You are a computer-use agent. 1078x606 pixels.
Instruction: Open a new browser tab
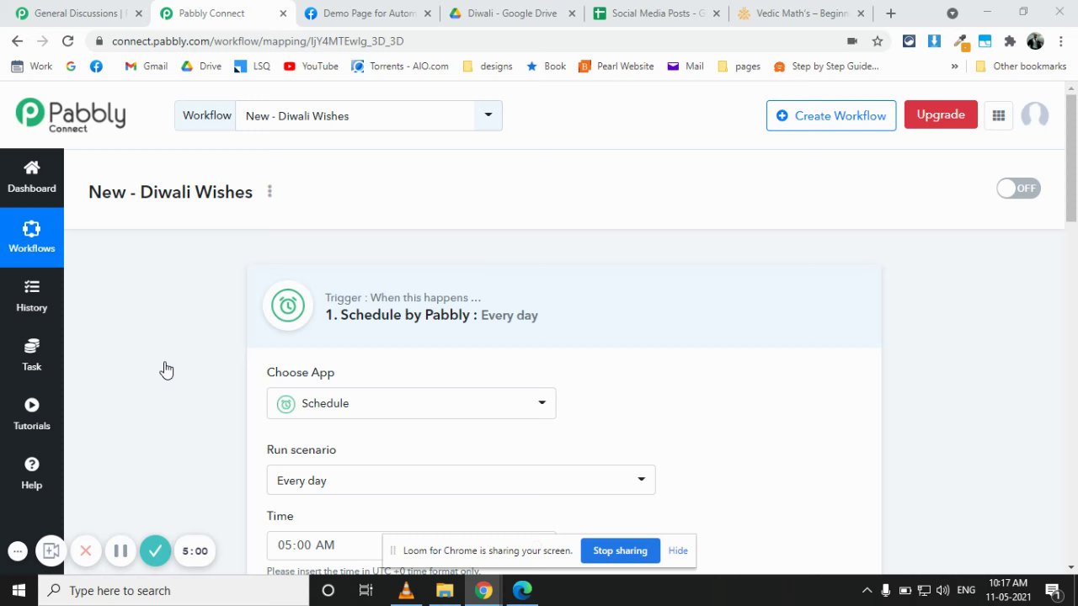pos(891,13)
